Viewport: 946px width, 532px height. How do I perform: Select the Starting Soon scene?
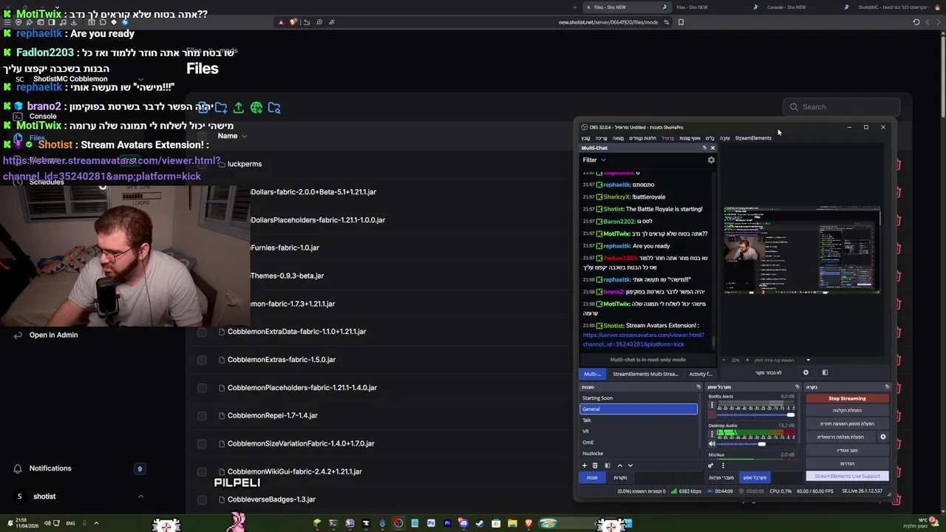pyautogui.click(x=639, y=398)
